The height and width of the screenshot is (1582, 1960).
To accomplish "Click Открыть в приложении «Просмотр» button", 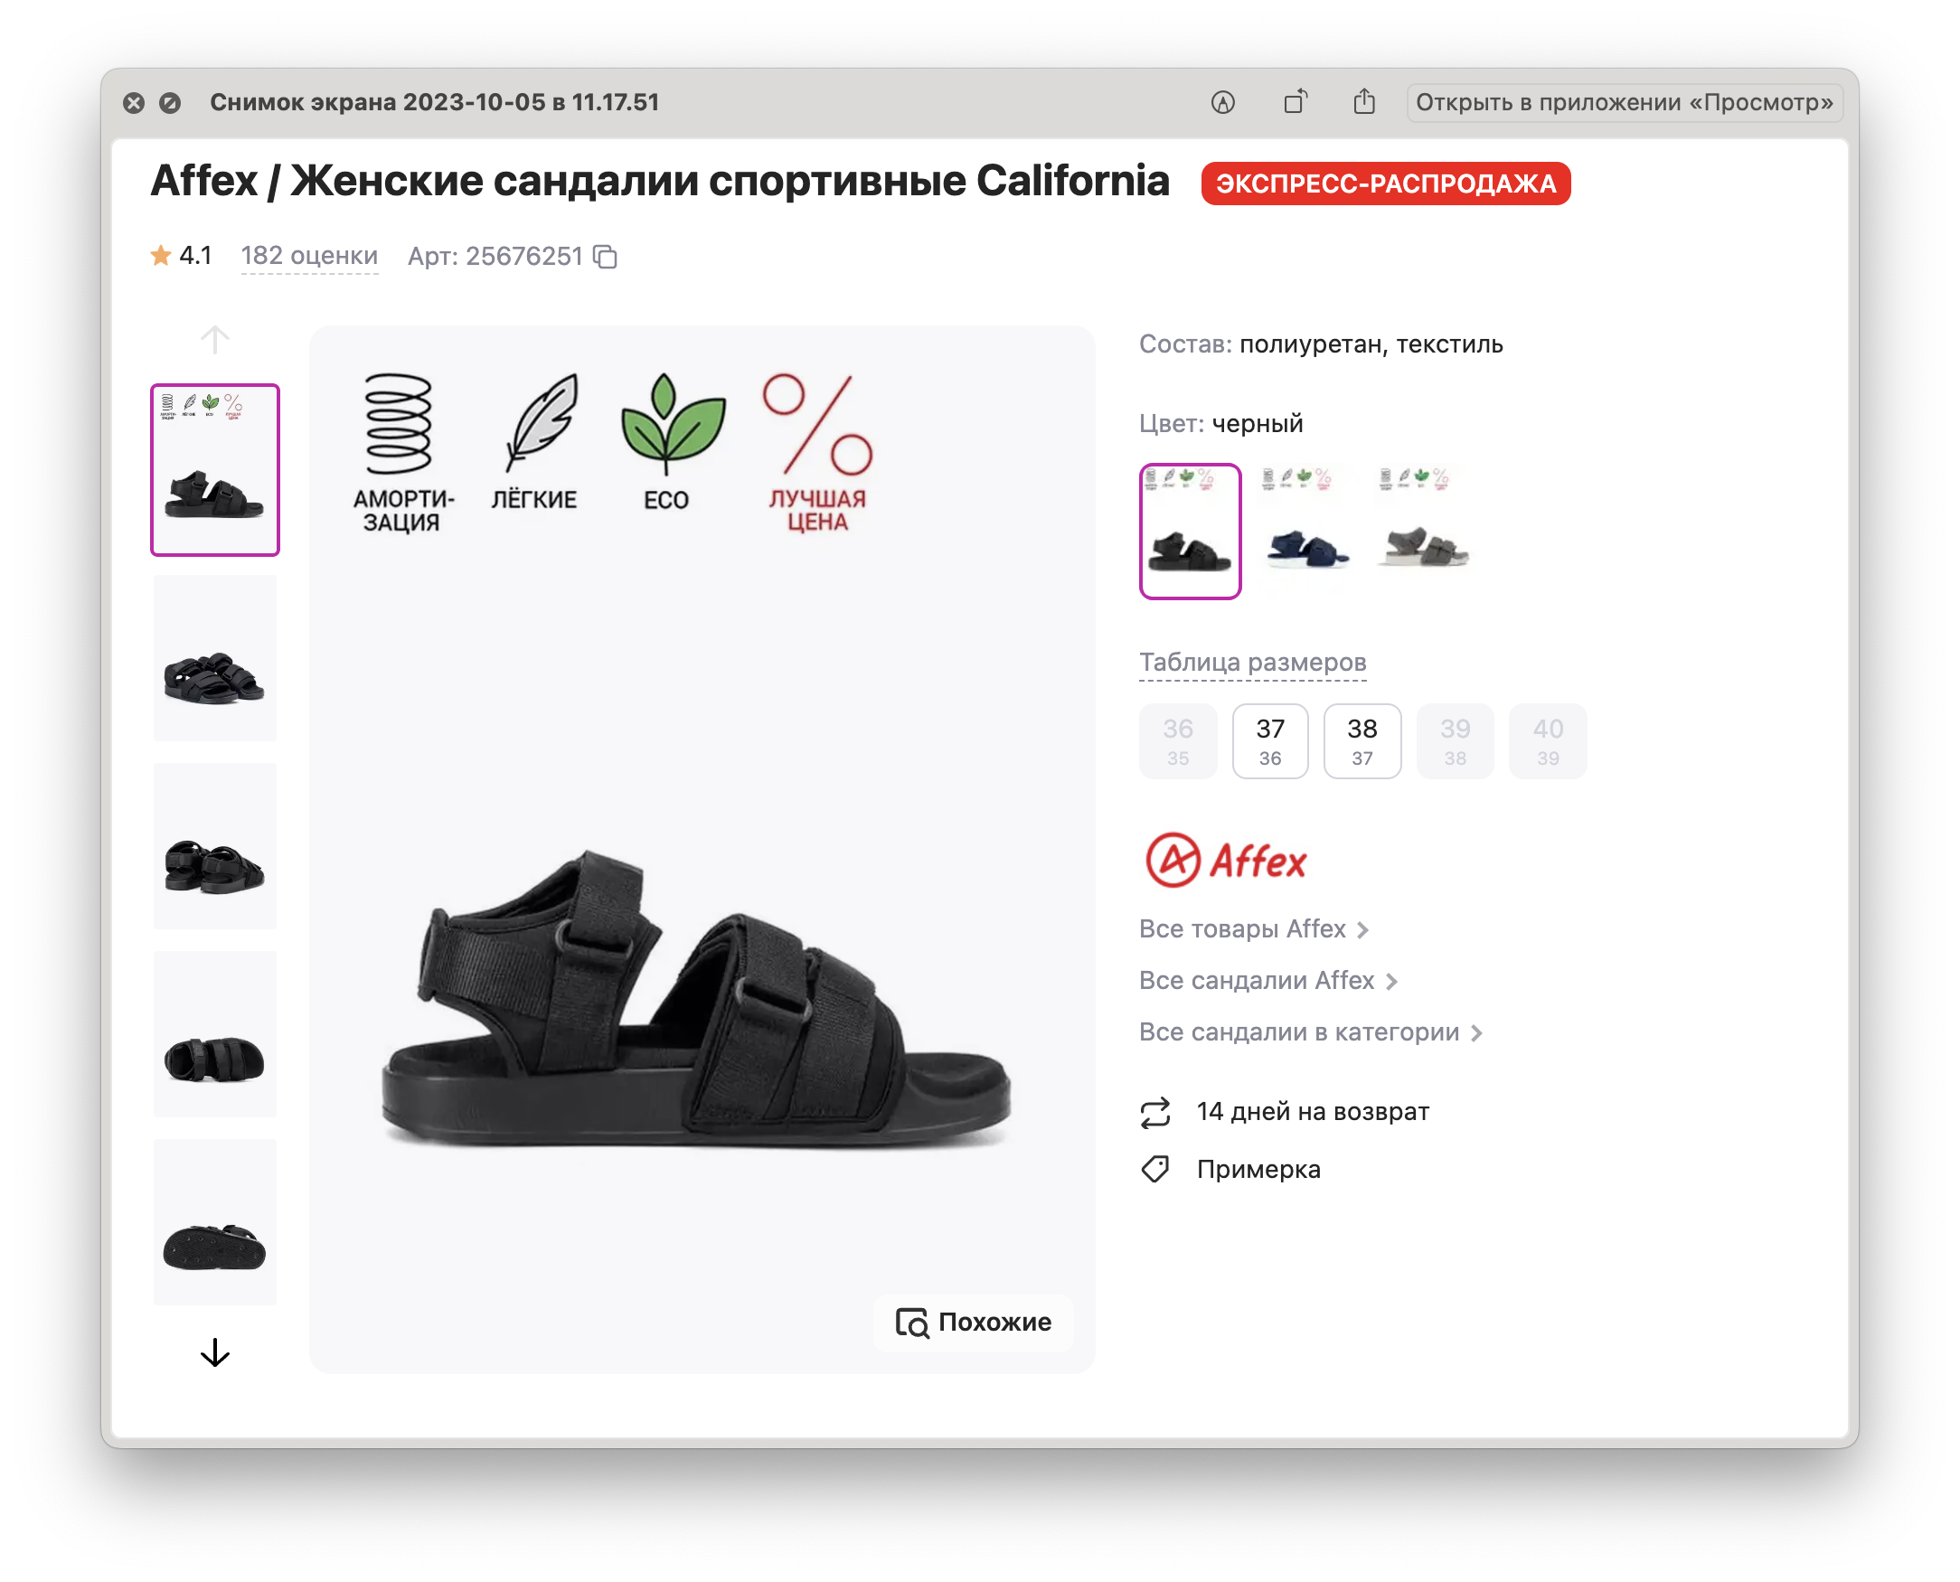I will pos(1625,102).
